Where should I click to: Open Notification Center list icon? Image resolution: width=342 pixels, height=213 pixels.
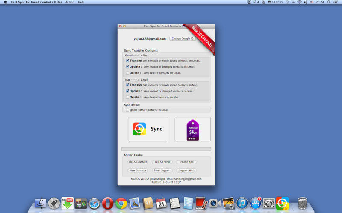[336, 2]
